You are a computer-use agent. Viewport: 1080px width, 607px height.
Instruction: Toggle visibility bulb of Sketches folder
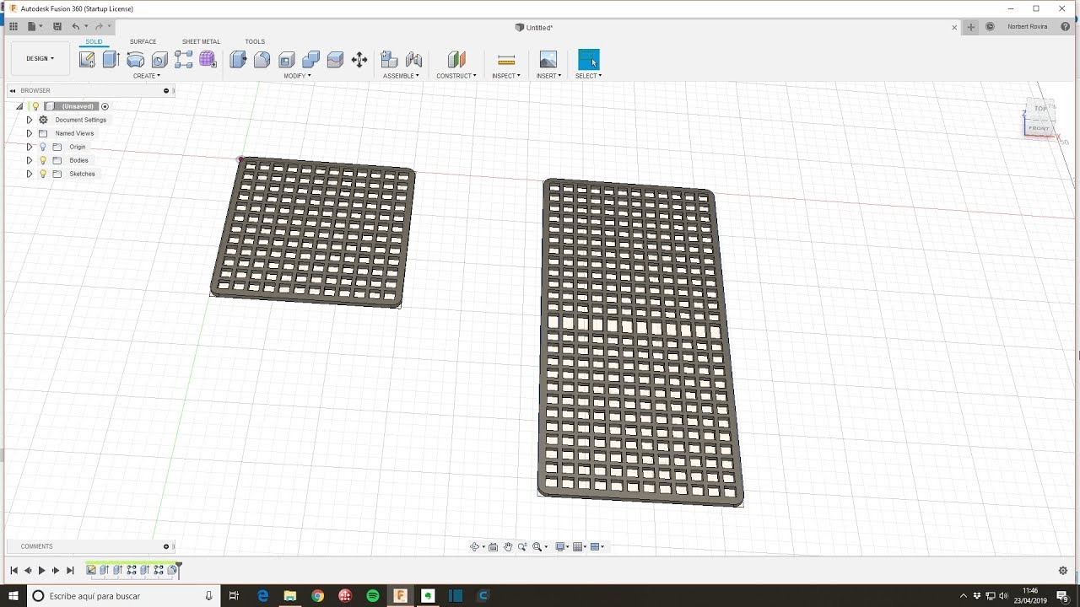click(43, 174)
